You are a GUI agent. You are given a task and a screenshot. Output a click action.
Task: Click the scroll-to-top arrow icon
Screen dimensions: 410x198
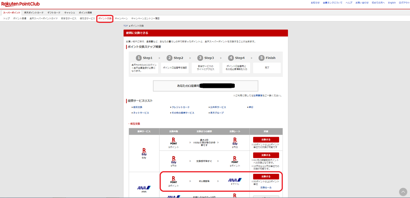(403, 192)
